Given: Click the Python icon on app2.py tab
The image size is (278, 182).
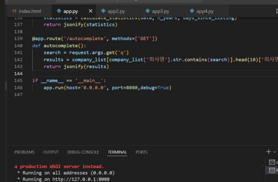Looking at the screenshot, I should pyautogui.click(x=103, y=11).
